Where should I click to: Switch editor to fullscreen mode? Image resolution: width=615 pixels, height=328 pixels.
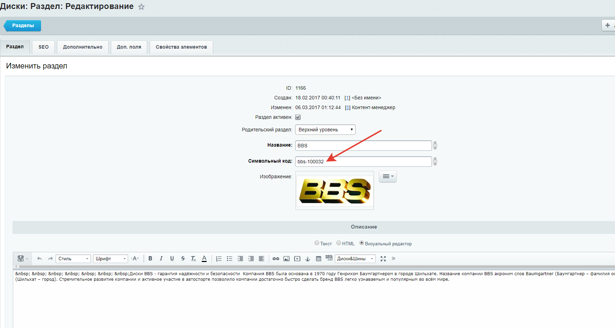click(383, 259)
